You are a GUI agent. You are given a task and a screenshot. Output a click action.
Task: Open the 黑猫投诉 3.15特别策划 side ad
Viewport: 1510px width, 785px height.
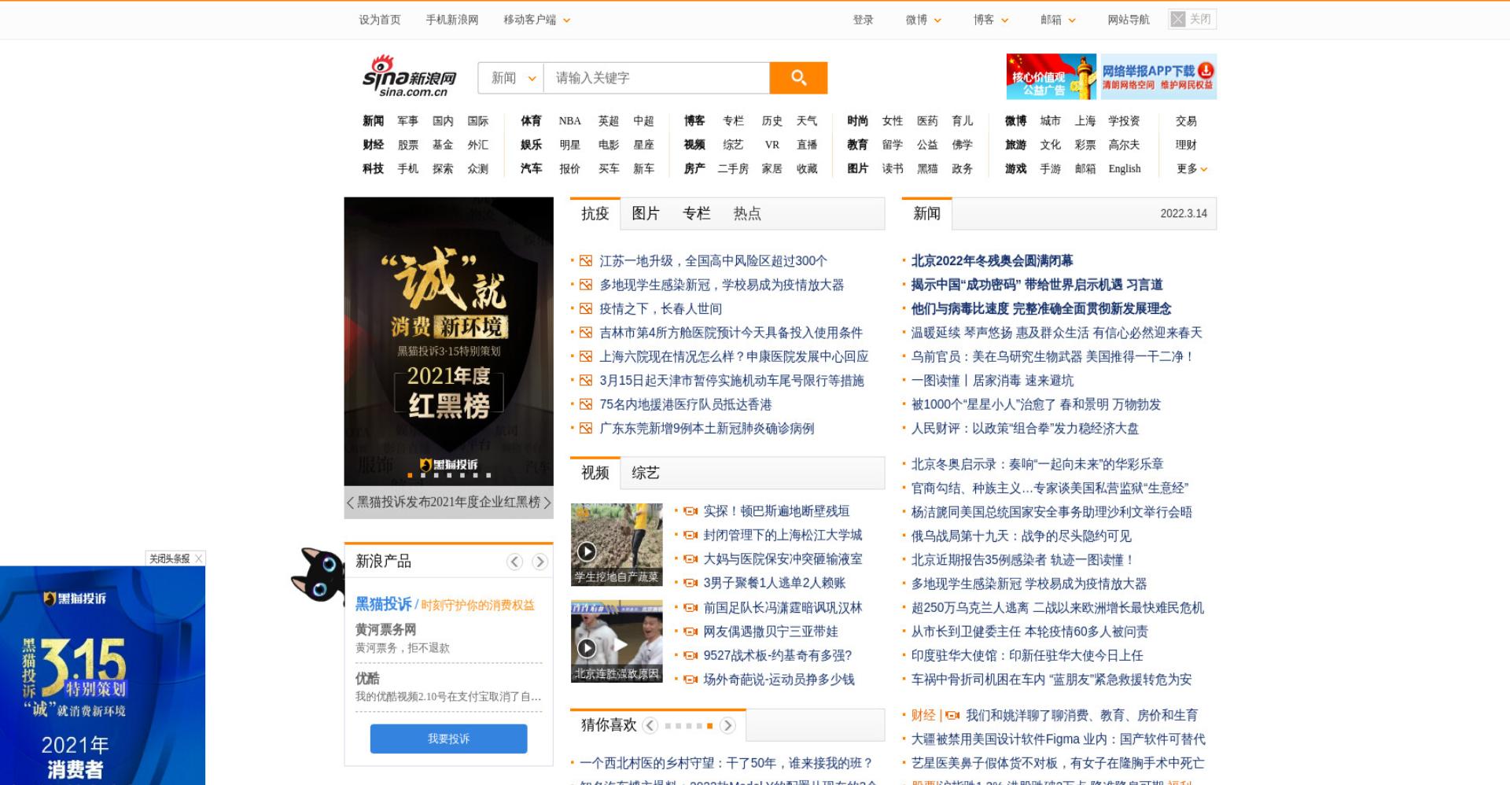click(102, 676)
